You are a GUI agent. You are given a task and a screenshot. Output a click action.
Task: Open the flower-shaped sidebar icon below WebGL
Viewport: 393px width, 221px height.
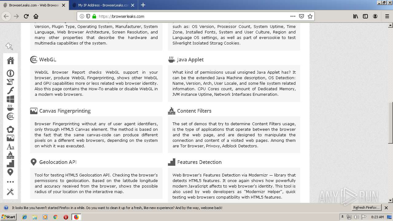10,130
